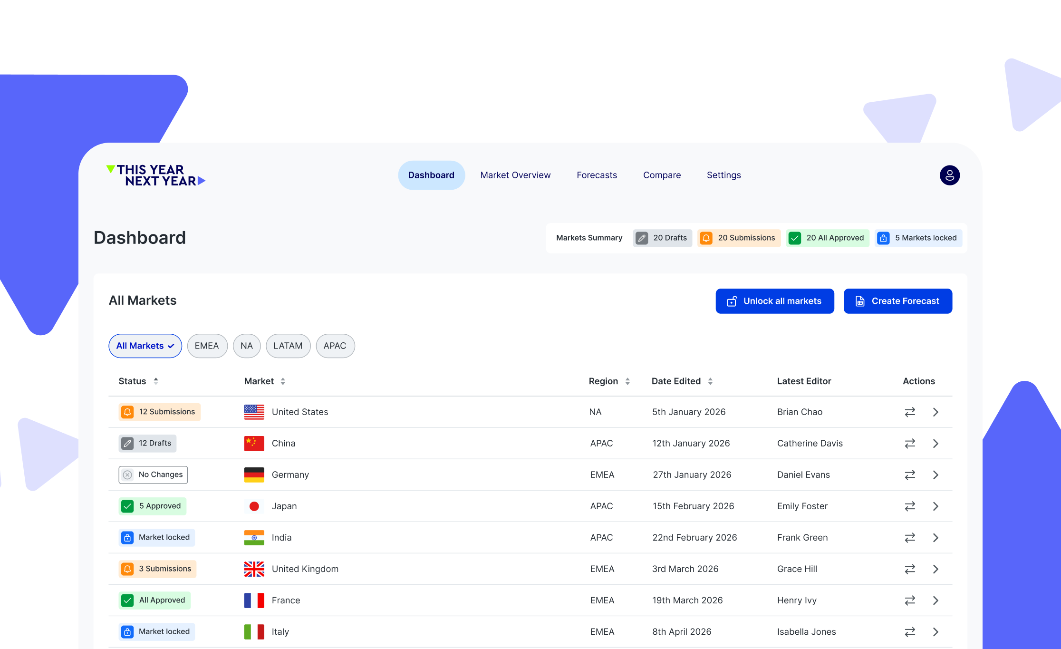Expand the China row chevron
The height and width of the screenshot is (649, 1061).
[936, 444]
